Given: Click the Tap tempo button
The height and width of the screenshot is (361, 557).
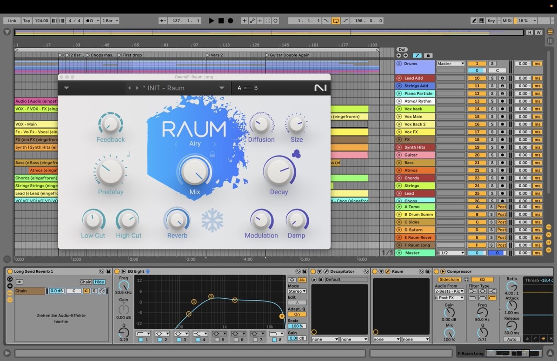Looking at the screenshot, I should [26, 21].
